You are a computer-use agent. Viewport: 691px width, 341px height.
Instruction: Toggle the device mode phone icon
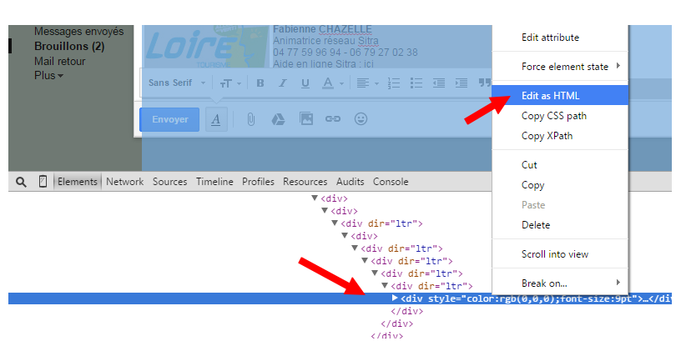click(x=43, y=181)
